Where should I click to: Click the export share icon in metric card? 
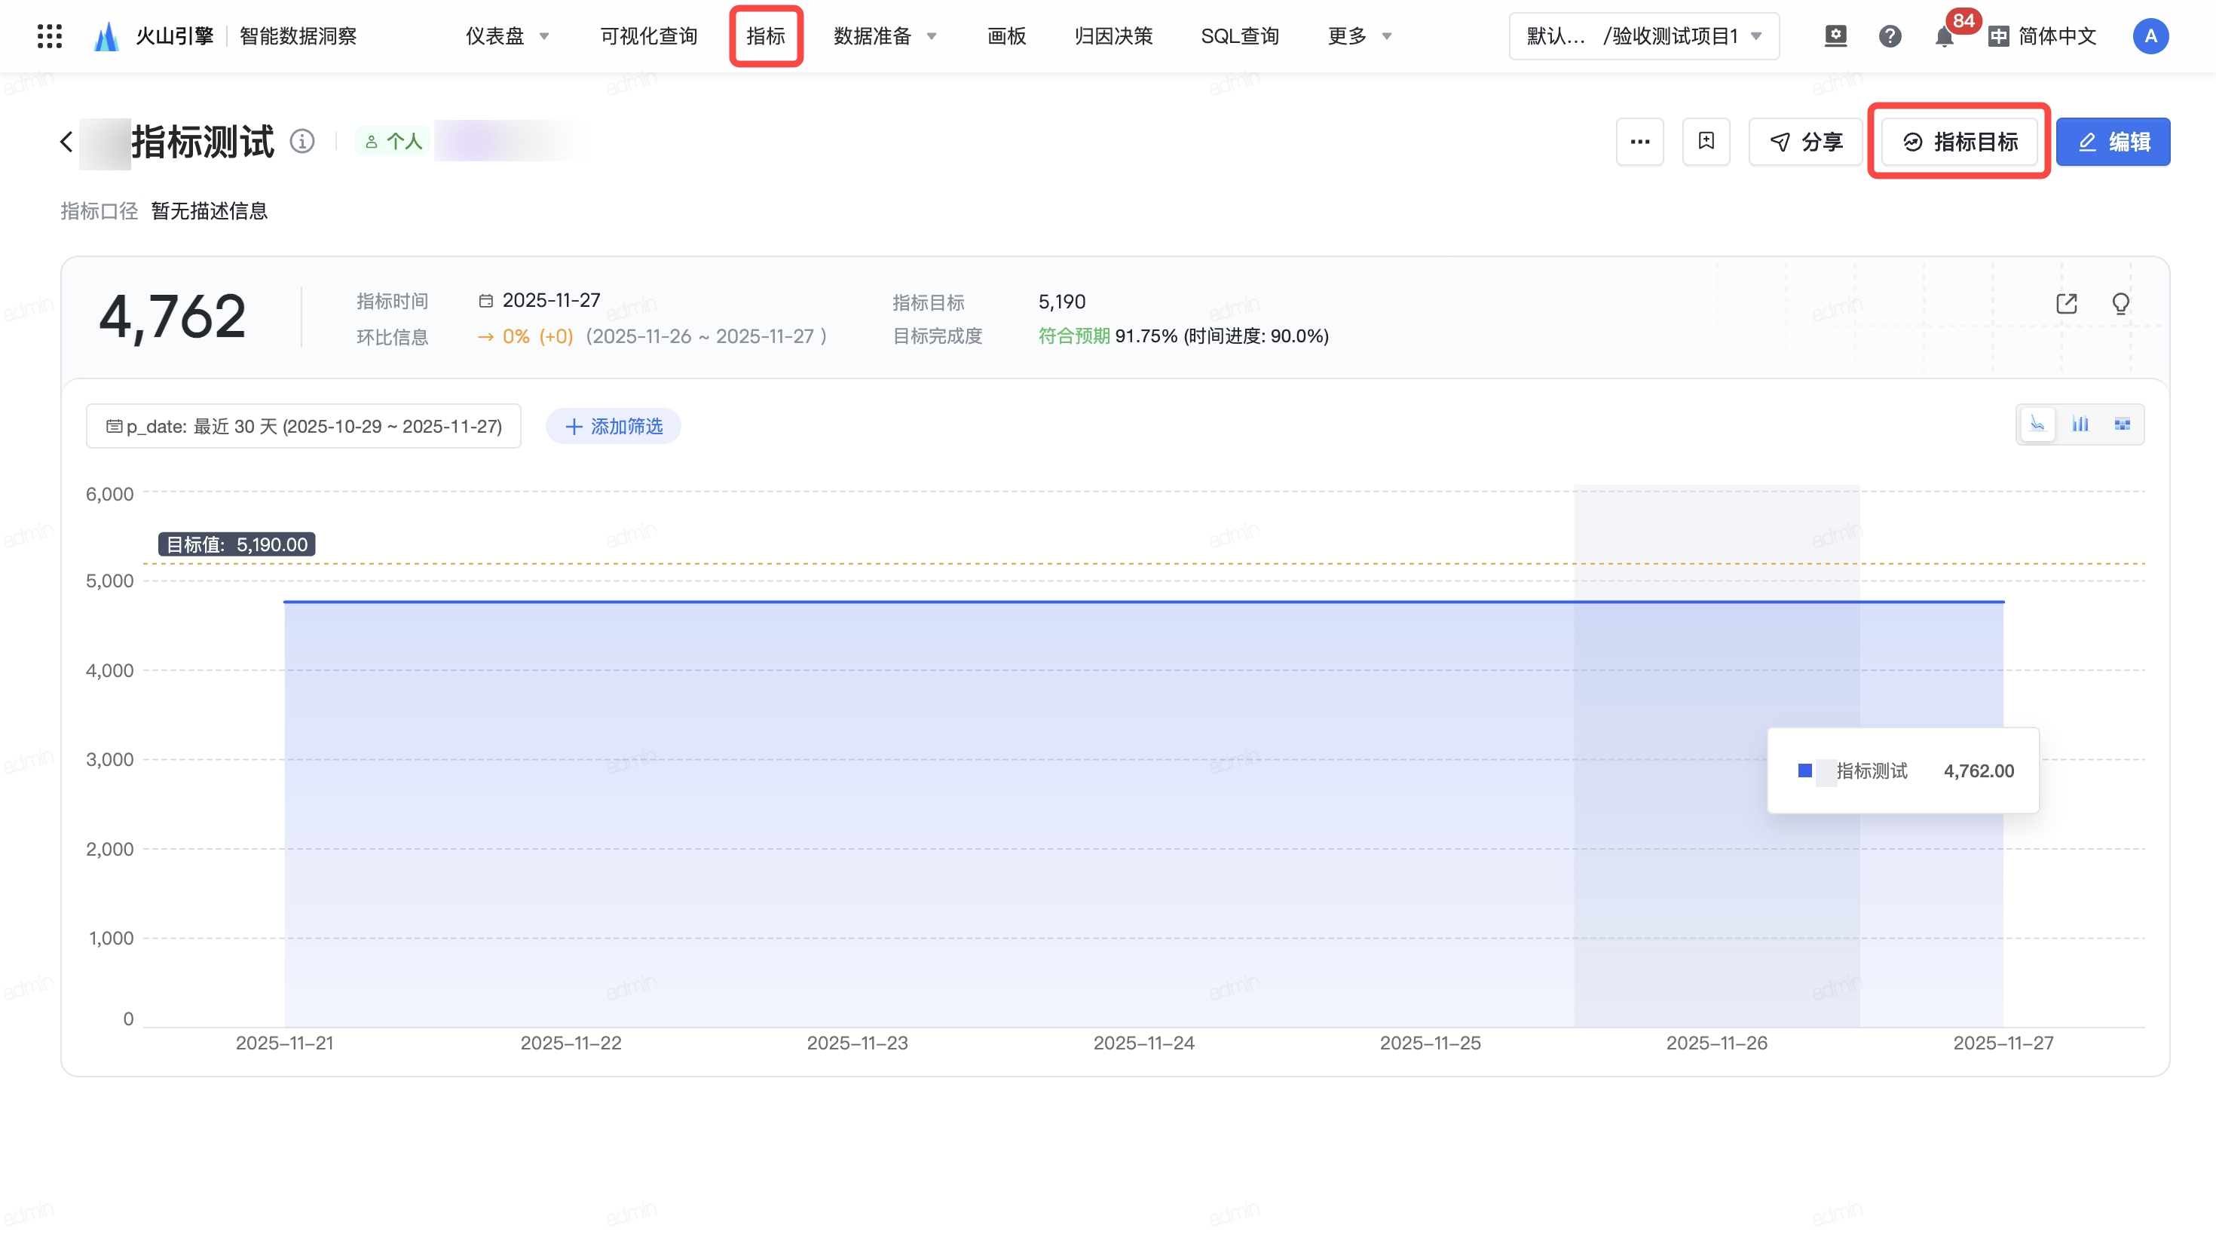pos(2066,303)
